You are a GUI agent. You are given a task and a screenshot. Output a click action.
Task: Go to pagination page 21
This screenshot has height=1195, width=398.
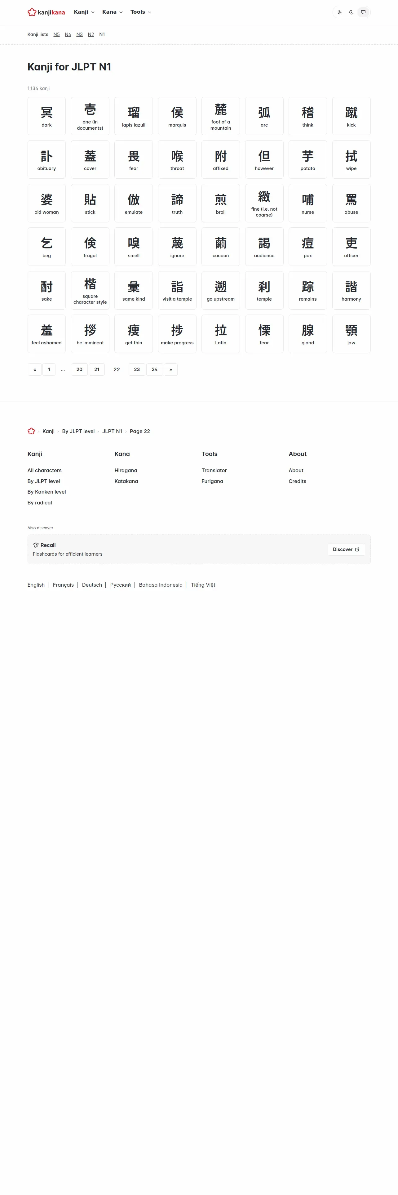(x=97, y=369)
